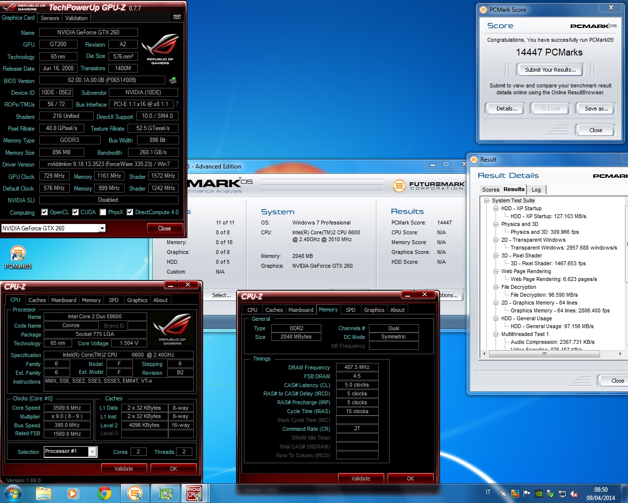Screen dimensions: 628x503
Task: Click Close in the Result Details window
Action: pos(613,381)
